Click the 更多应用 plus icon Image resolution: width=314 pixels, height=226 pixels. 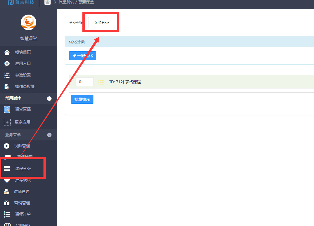[7, 122]
